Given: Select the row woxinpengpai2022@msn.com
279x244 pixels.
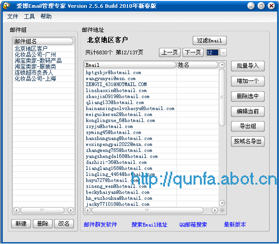Looking at the screenshot, I should (152, 145).
